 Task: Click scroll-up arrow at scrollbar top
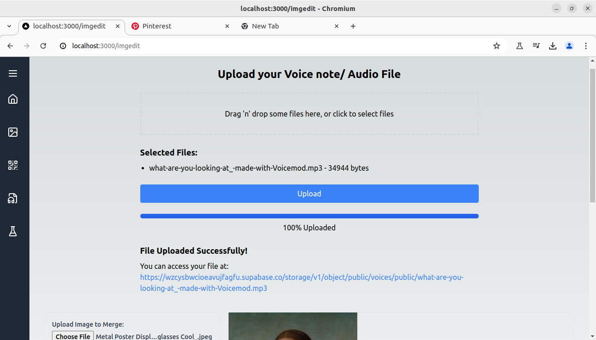coord(592,61)
